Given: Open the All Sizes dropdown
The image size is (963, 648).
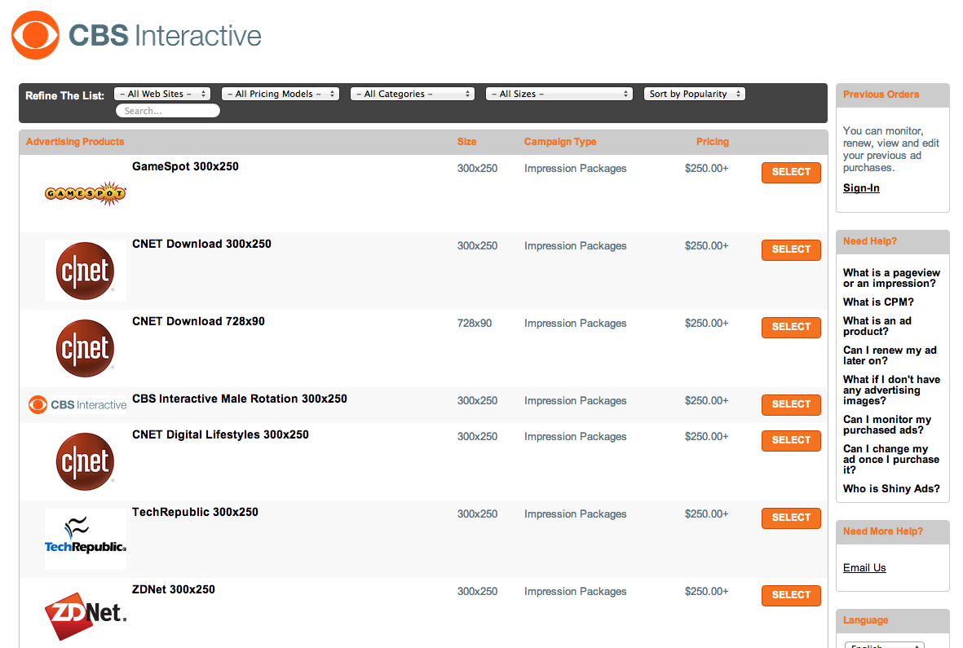Looking at the screenshot, I should [x=559, y=94].
